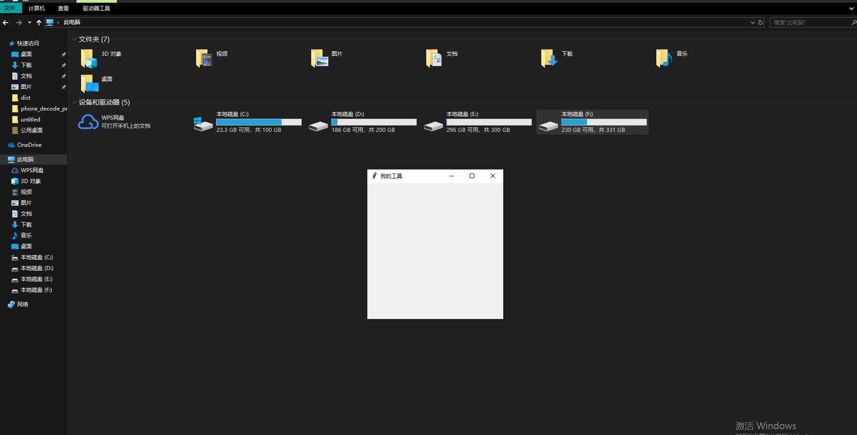Open the 下载 folder in main pane
This screenshot has height=435, width=857.
pos(549,58)
